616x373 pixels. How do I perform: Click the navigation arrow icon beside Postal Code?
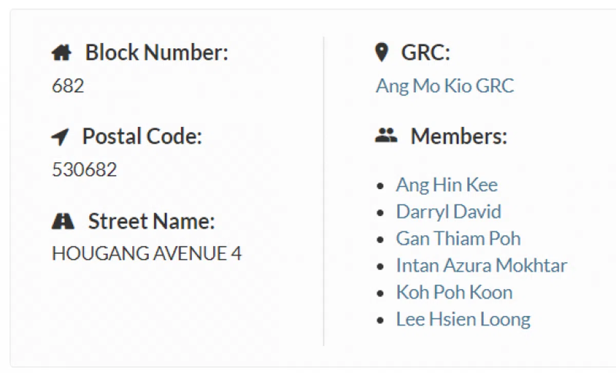point(60,137)
